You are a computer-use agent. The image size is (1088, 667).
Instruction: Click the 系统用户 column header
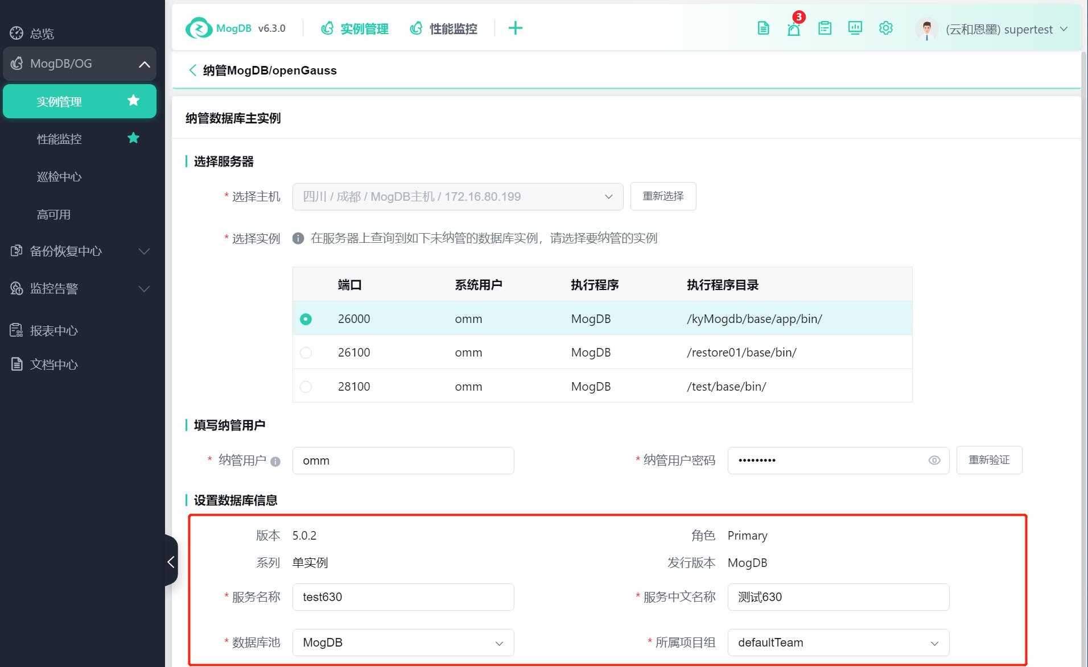point(478,285)
